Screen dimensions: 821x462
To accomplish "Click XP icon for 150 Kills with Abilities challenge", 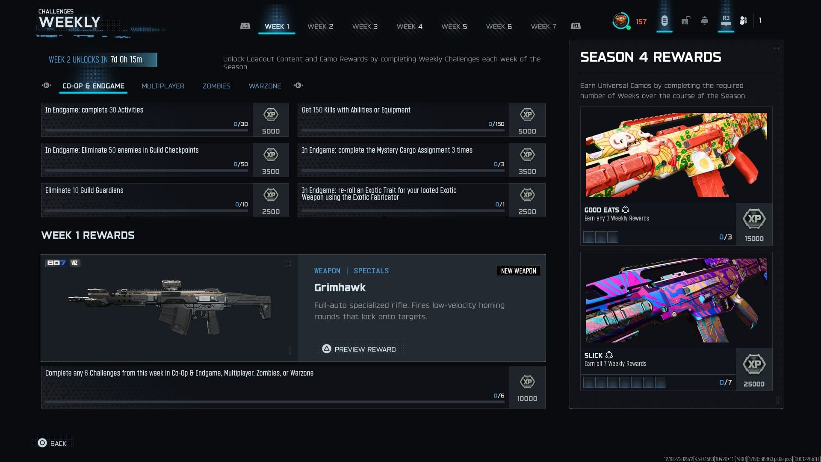I will pyautogui.click(x=527, y=115).
